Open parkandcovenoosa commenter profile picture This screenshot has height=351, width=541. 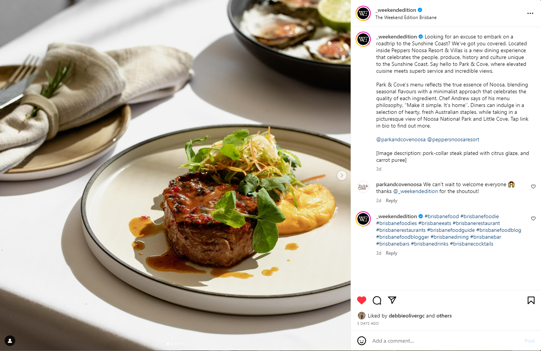[x=363, y=187]
